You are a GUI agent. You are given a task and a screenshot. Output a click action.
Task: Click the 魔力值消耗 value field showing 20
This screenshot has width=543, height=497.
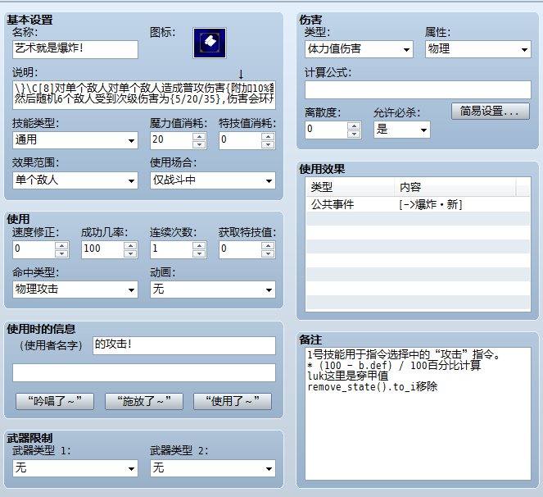[x=172, y=140]
